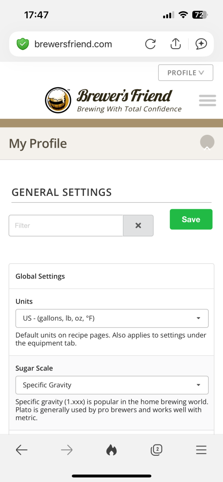Open the Units dropdown
Screen dimensions: 223x482
pyautogui.click(x=112, y=318)
